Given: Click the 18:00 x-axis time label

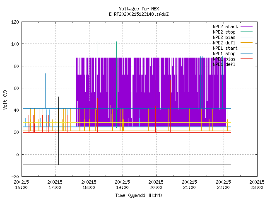Looking at the screenshot, I should point(89,187).
